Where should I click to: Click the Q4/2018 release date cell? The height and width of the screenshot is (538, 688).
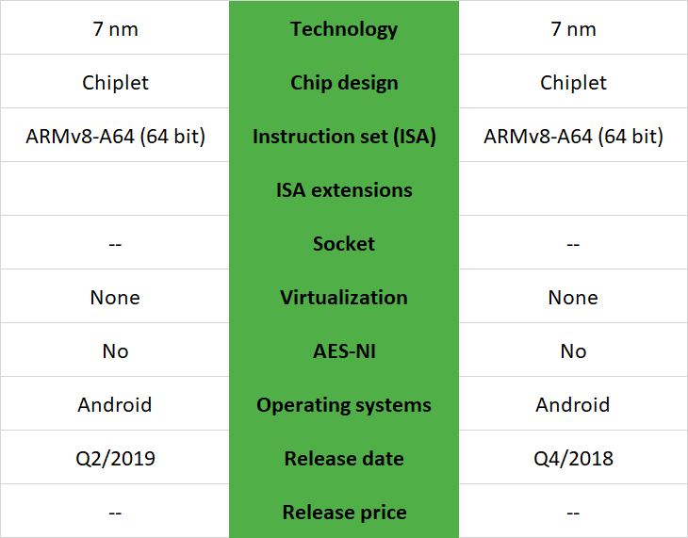tap(573, 459)
